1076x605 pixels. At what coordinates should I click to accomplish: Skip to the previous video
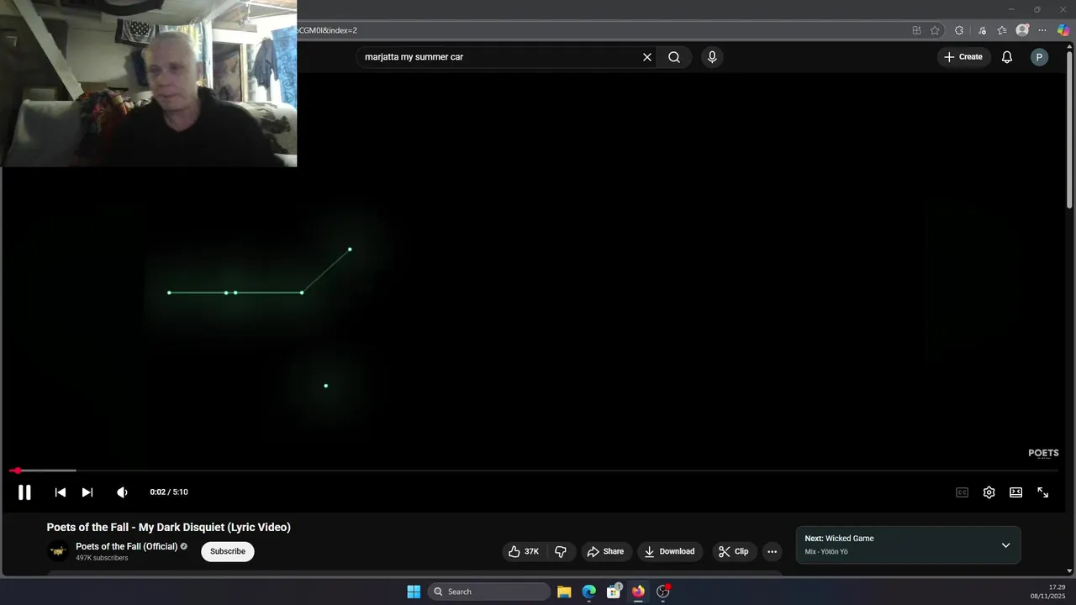pos(61,492)
